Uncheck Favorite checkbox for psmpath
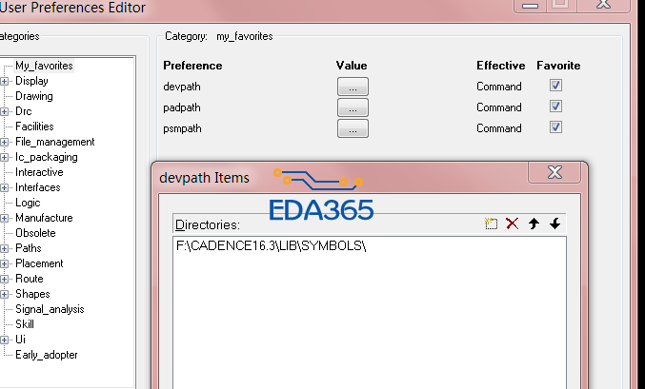The height and width of the screenshot is (389, 645). tap(555, 127)
